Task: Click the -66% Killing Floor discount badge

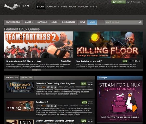Action: tap(125, 61)
